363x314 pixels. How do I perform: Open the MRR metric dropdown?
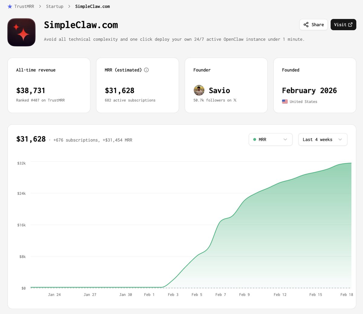(x=270, y=139)
